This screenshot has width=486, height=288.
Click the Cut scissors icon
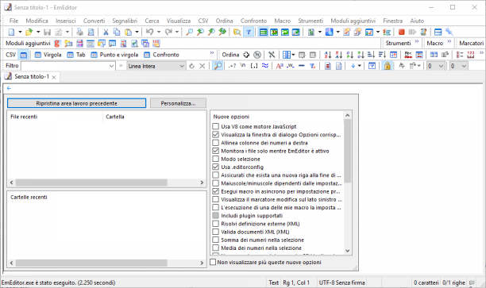click(x=106, y=32)
